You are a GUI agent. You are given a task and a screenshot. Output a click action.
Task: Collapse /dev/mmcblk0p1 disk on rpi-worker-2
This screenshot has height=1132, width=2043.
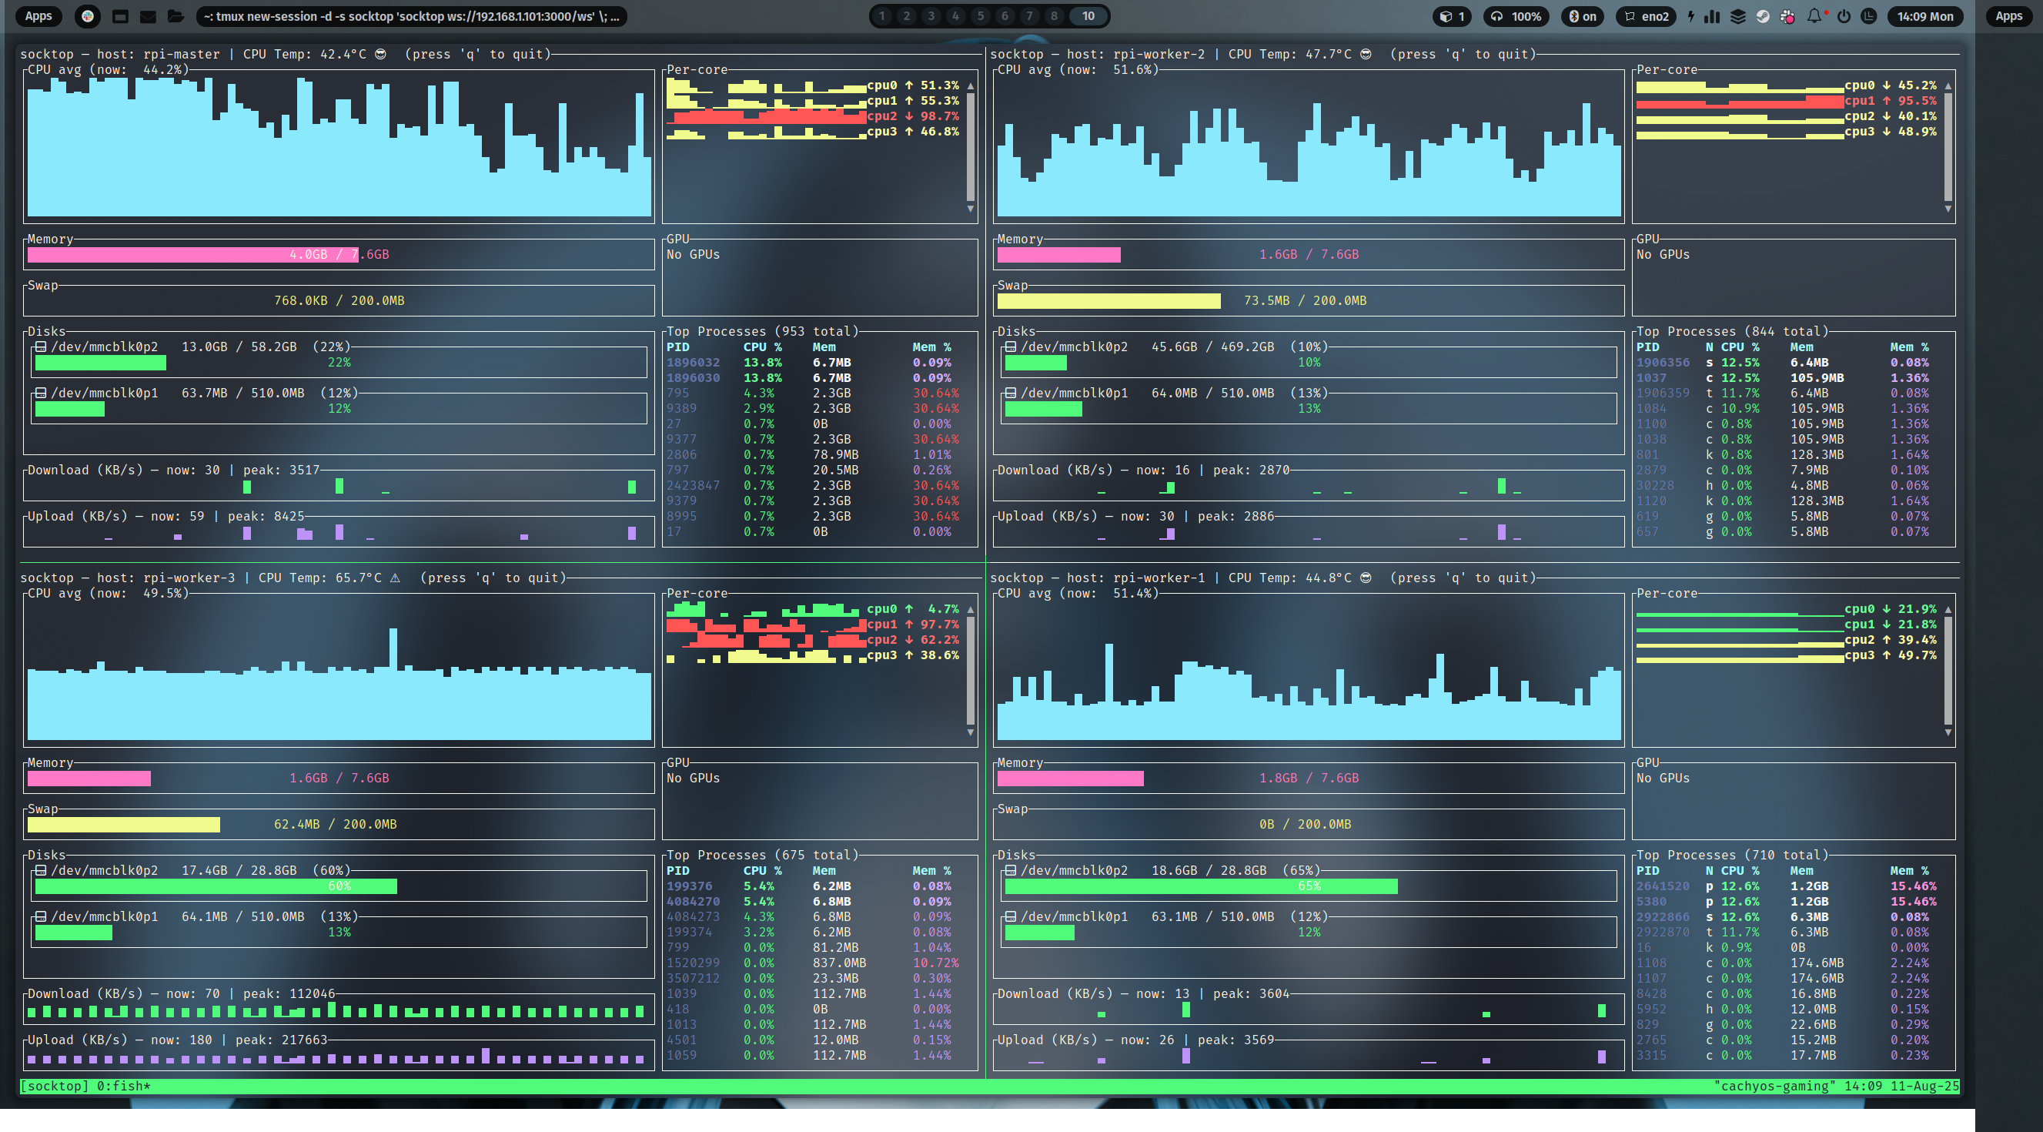point(1011,393)
